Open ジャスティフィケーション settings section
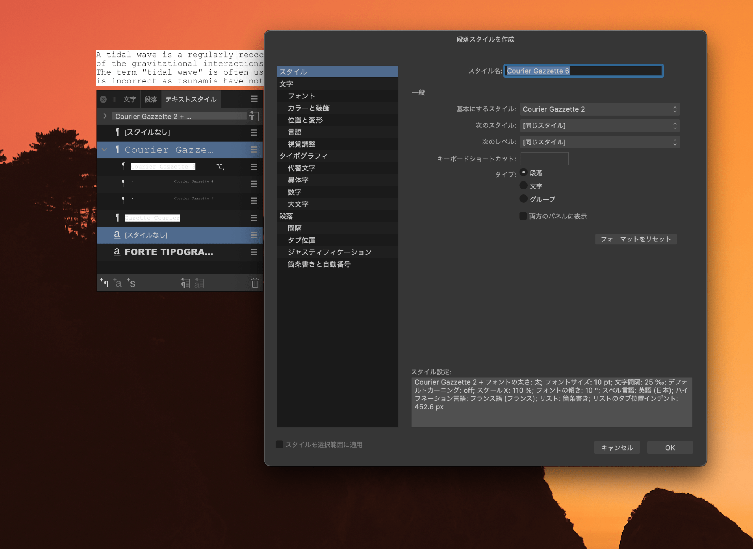The height and width of the screenshot is (549, 753). point(338,252)
